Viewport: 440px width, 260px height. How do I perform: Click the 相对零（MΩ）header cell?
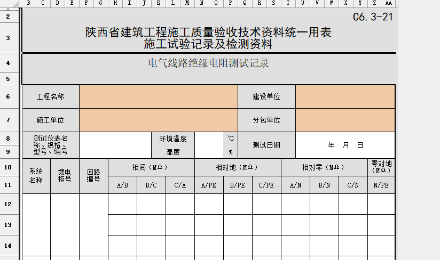click(324, 167)
